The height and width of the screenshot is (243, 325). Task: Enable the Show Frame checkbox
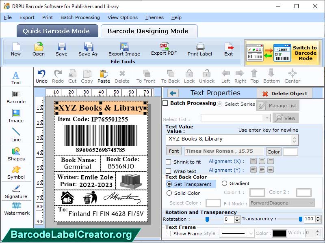click(168, 234)
